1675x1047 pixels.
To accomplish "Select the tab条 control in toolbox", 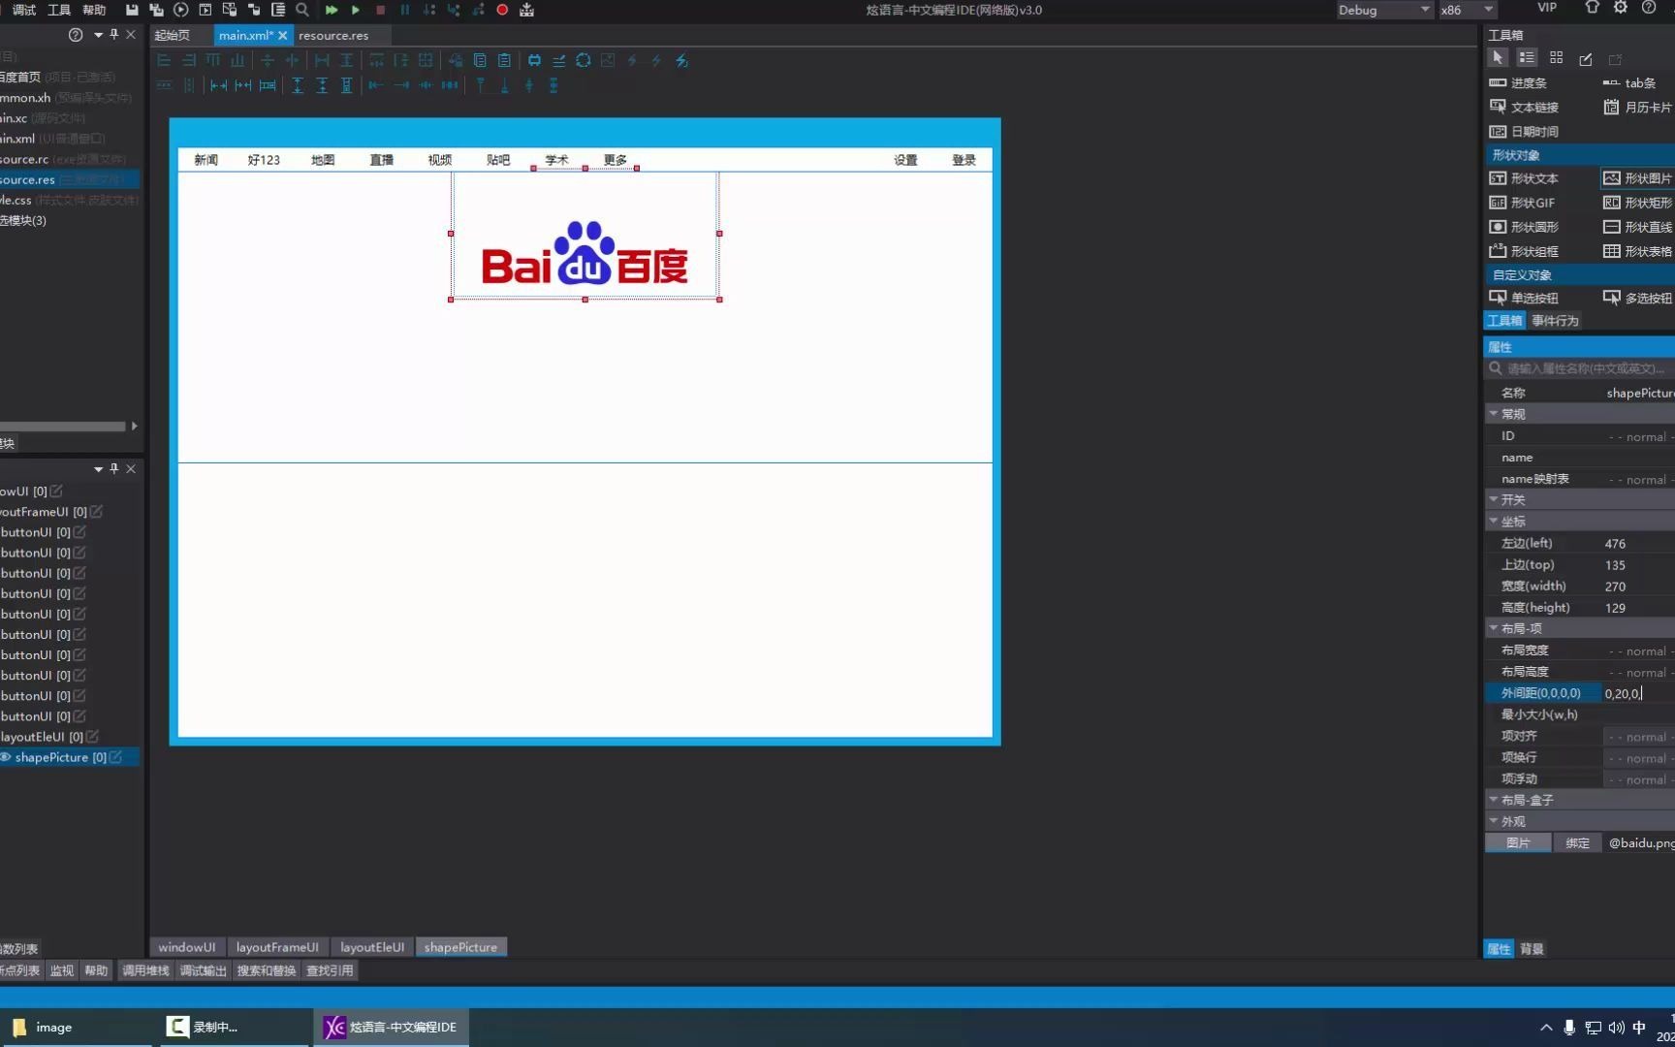I will (1630, 83).
